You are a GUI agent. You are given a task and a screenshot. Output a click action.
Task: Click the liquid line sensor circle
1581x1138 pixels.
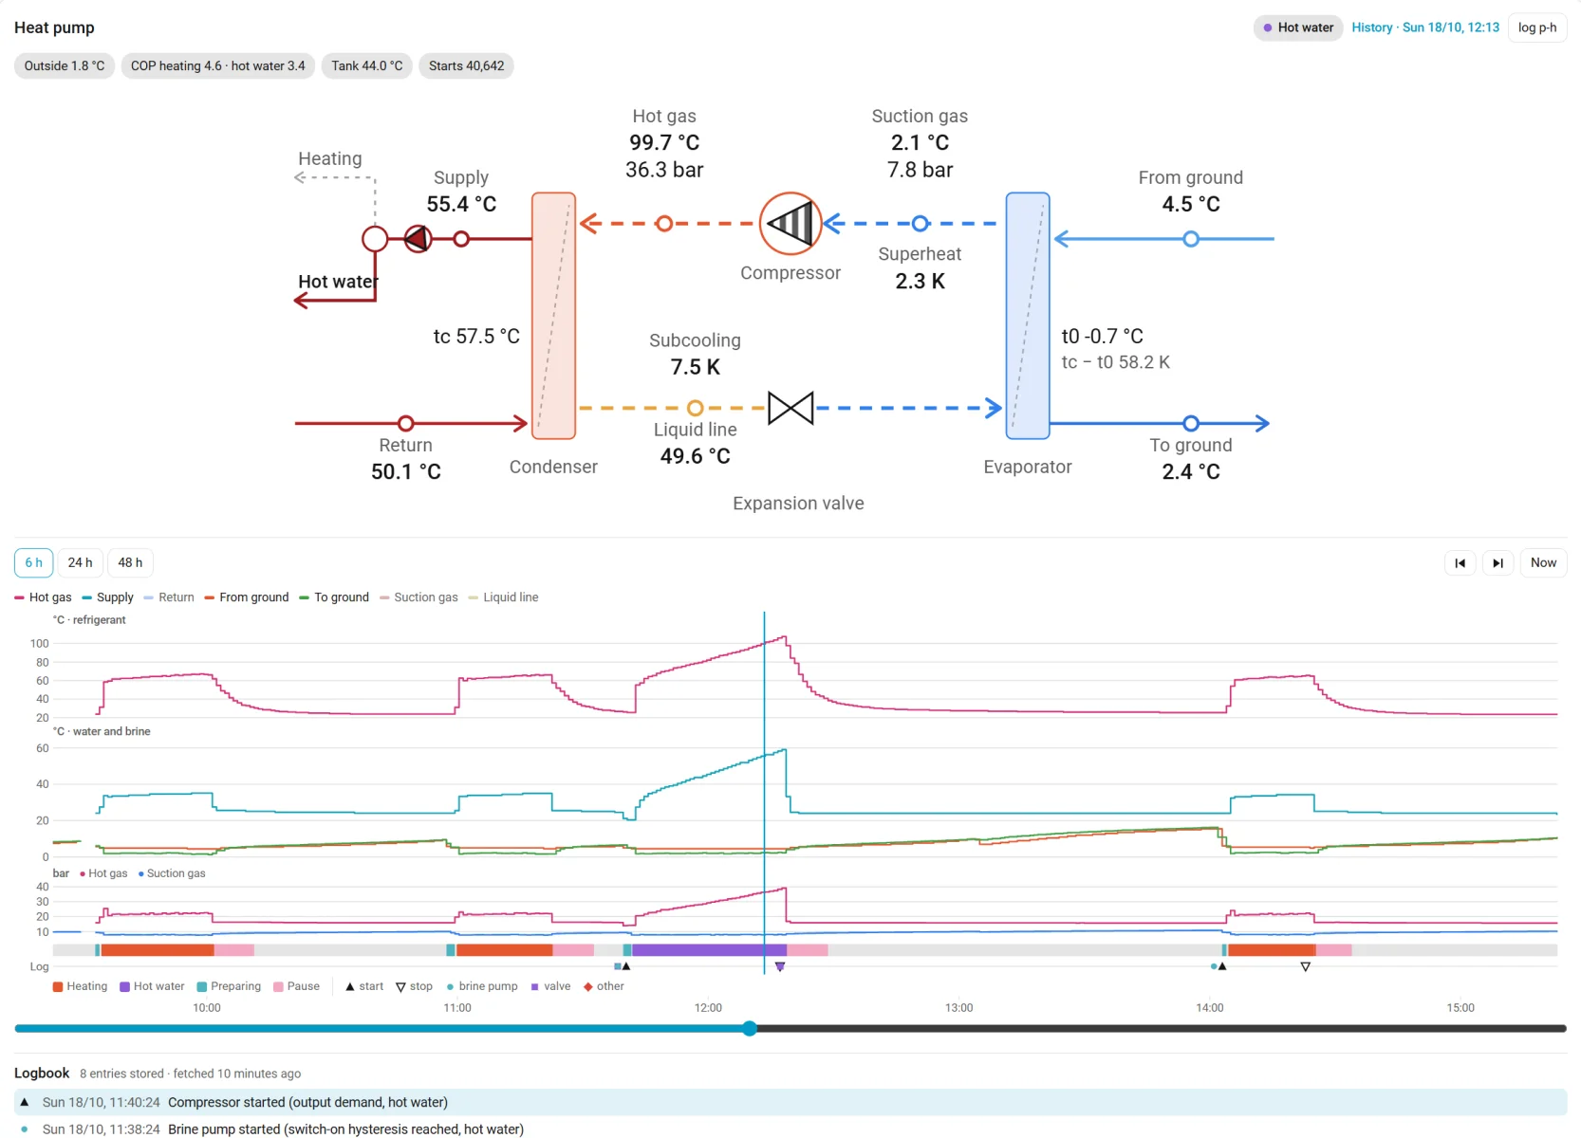click(696, 408)
